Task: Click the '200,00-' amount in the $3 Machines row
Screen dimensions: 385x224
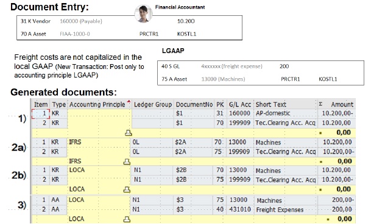Action: click(x=343, y=200)
